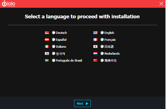
Task: Select Português do Brasil option
Action: [x=53, y=60]
